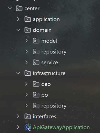The width and height of the screenshot is (100, 133).
Task: Collapse the domain package chevron
Action: [x=18, y=30]
